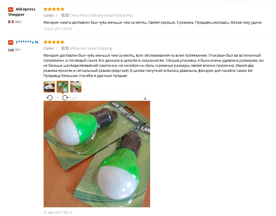This screenshot has height=216, width=276.
Task: Click 'AliExpress Saver Shipping' logistics text
Action: click(x=91, y=48)
